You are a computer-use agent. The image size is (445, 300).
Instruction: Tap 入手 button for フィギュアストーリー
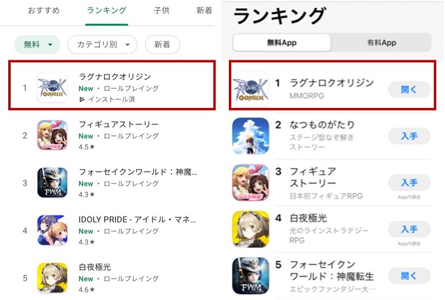click(x=409, y=182)
